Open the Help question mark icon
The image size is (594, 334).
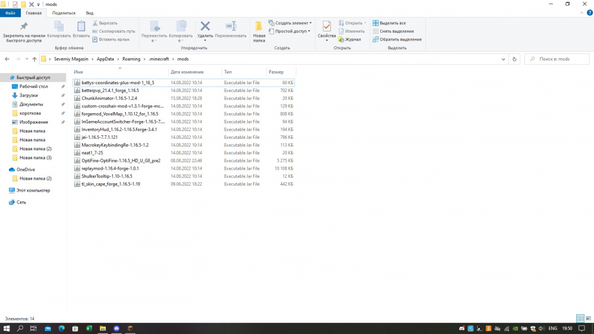(589, 13)
